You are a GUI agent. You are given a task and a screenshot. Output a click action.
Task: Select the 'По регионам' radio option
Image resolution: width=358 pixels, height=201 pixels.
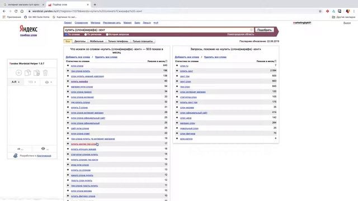pyautogui.click(x=86, y=35)
